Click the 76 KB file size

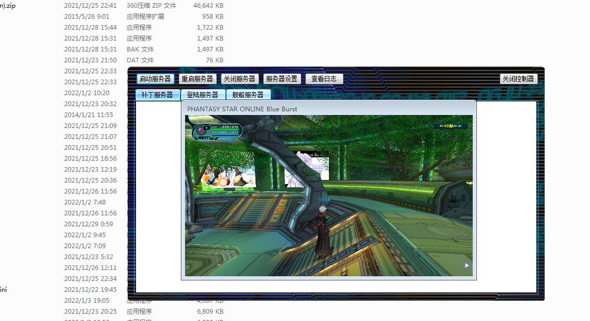(x=215, y=60)
